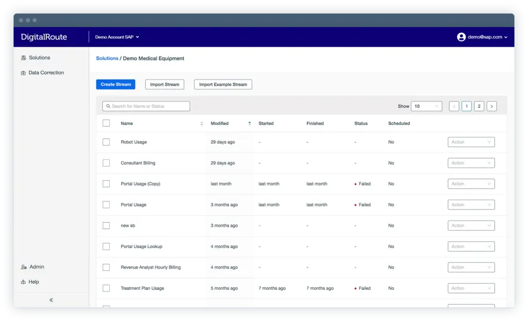Sort by Name column sort icon
528x321 pixels.
pyautogui.click(x=202, y=124)
